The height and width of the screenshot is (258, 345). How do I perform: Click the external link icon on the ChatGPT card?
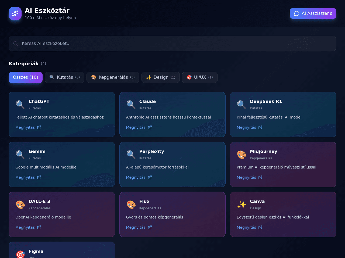(x=39, y=127)
